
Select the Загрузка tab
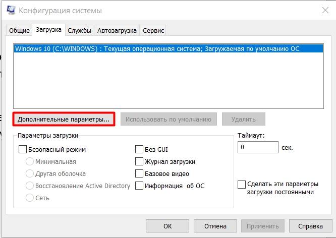48,30
